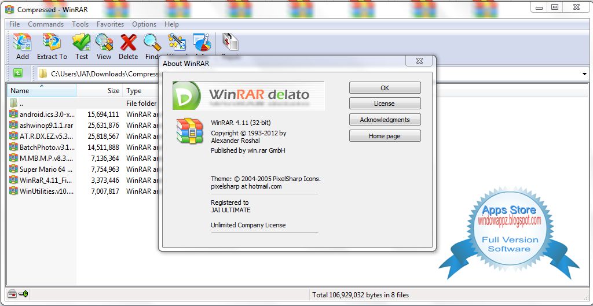593x306 pixels.
Task: Click the AT.R.DX.EZ.v5.3 archive icon
Action: pyautogui.click(x=14, y=136)
